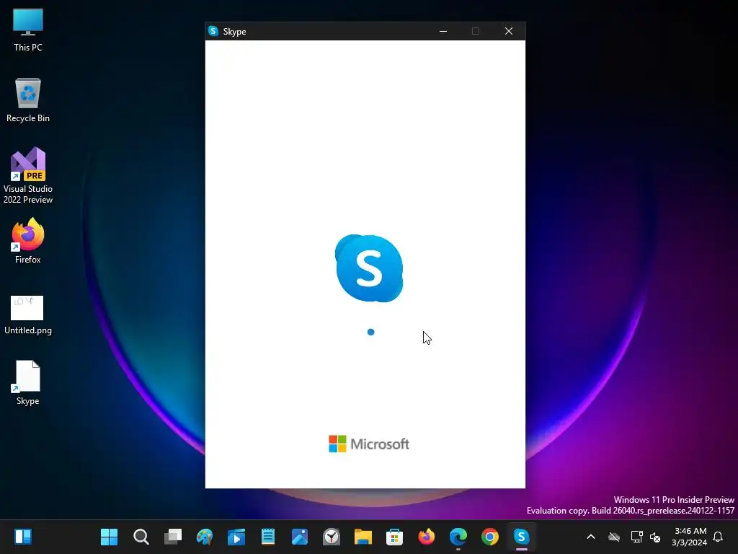Screen dimensions: 738x554
Task: Select the Recycle Bin desktop icon
Action: (28, 100)
